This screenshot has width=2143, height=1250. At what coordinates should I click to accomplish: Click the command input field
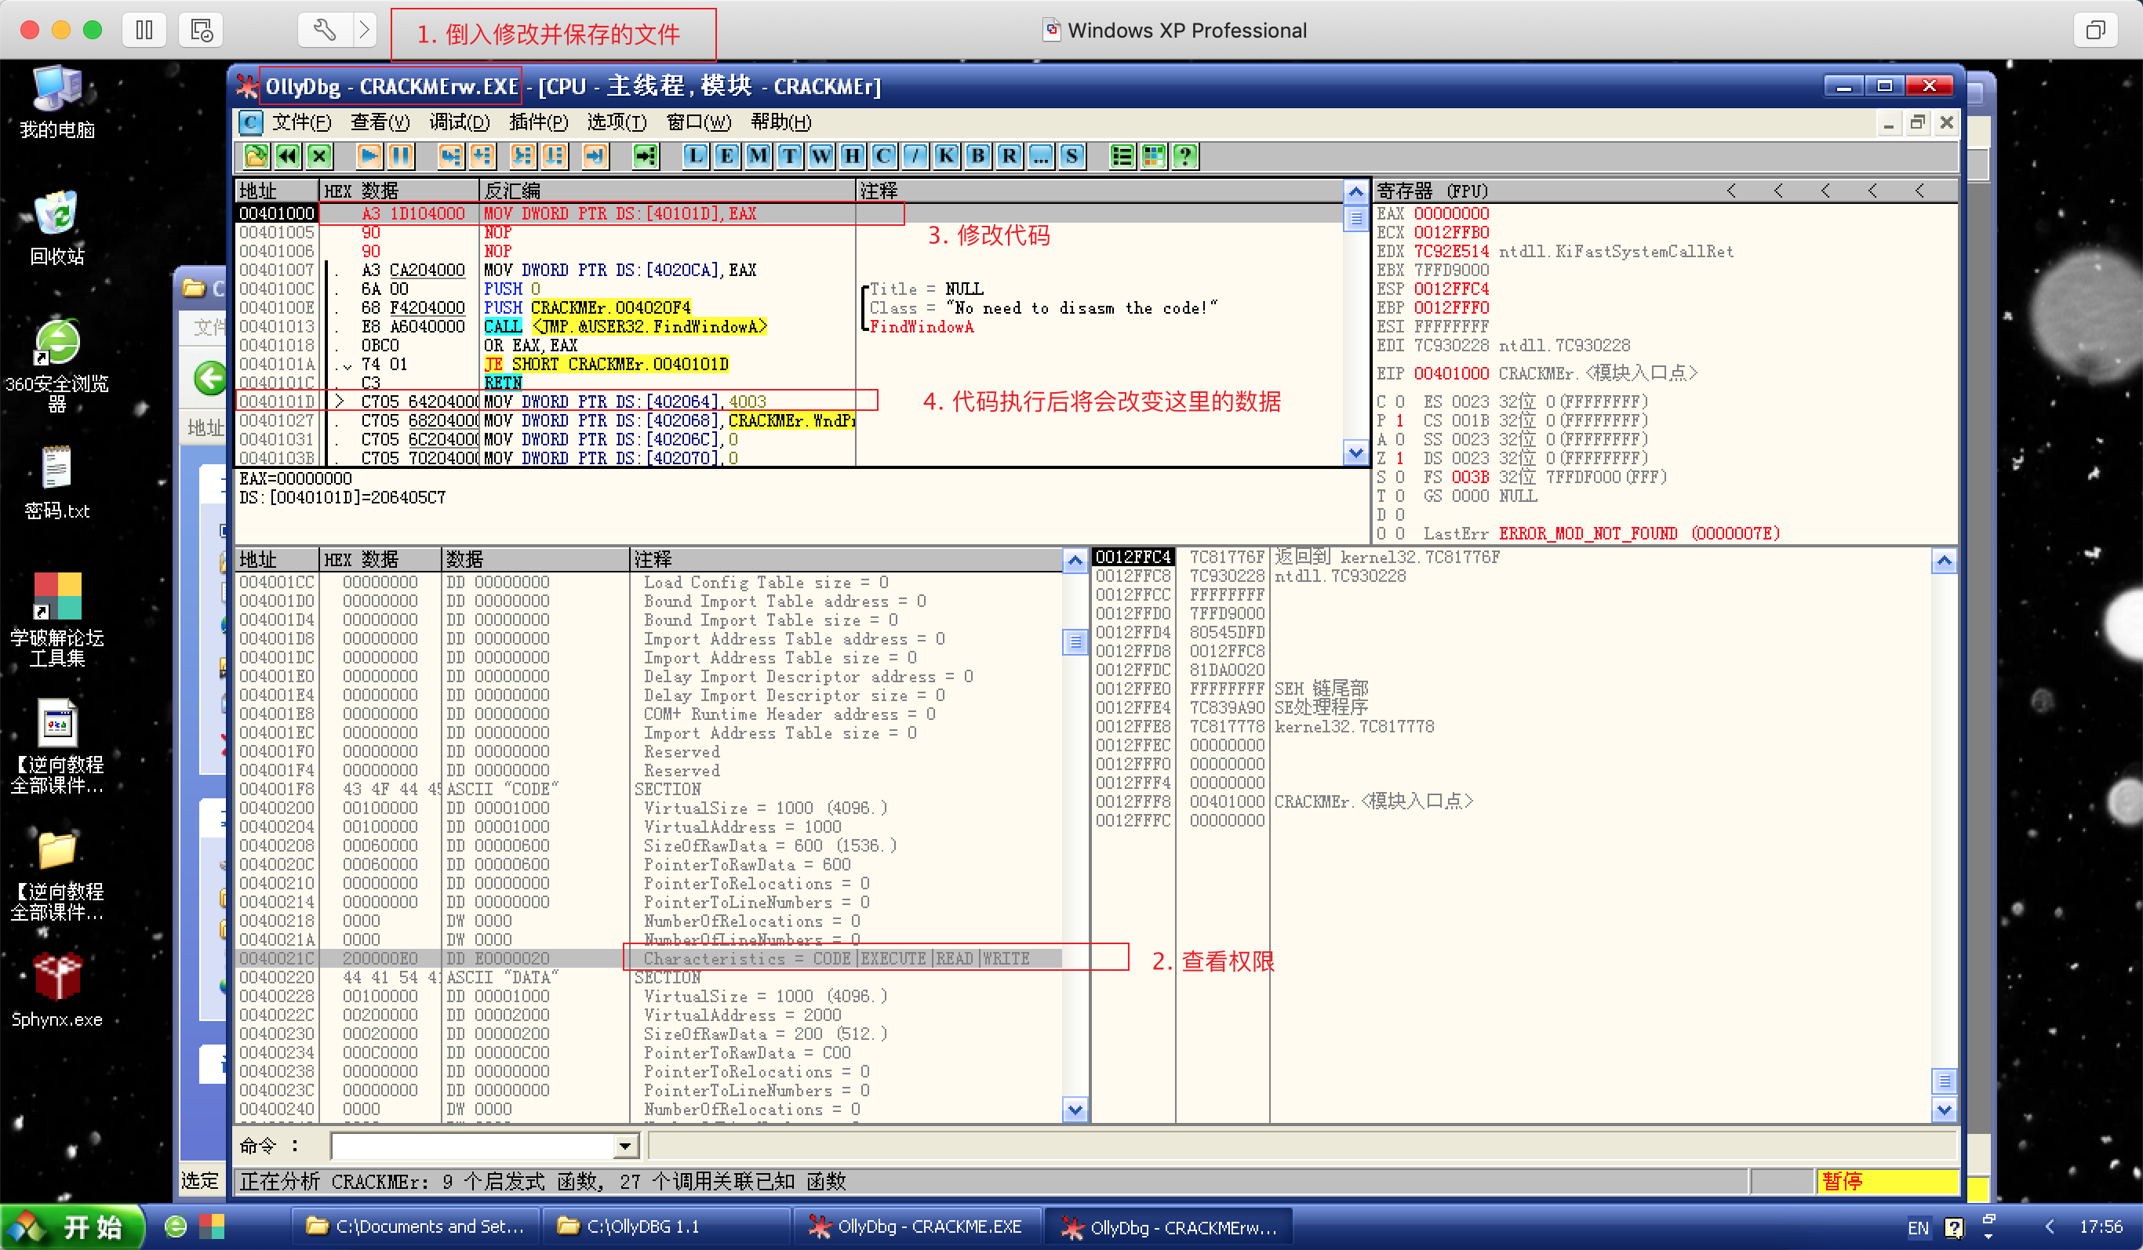pos(472,1146)
